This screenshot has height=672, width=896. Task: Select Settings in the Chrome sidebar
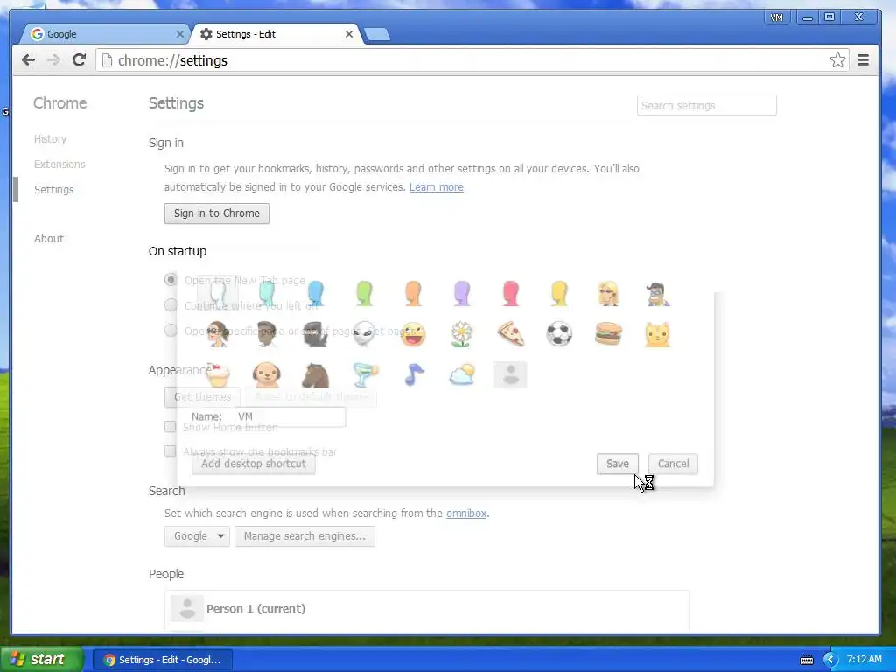(53, 190)
